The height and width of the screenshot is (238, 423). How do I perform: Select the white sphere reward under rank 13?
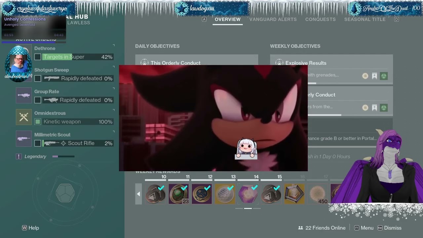225,194
